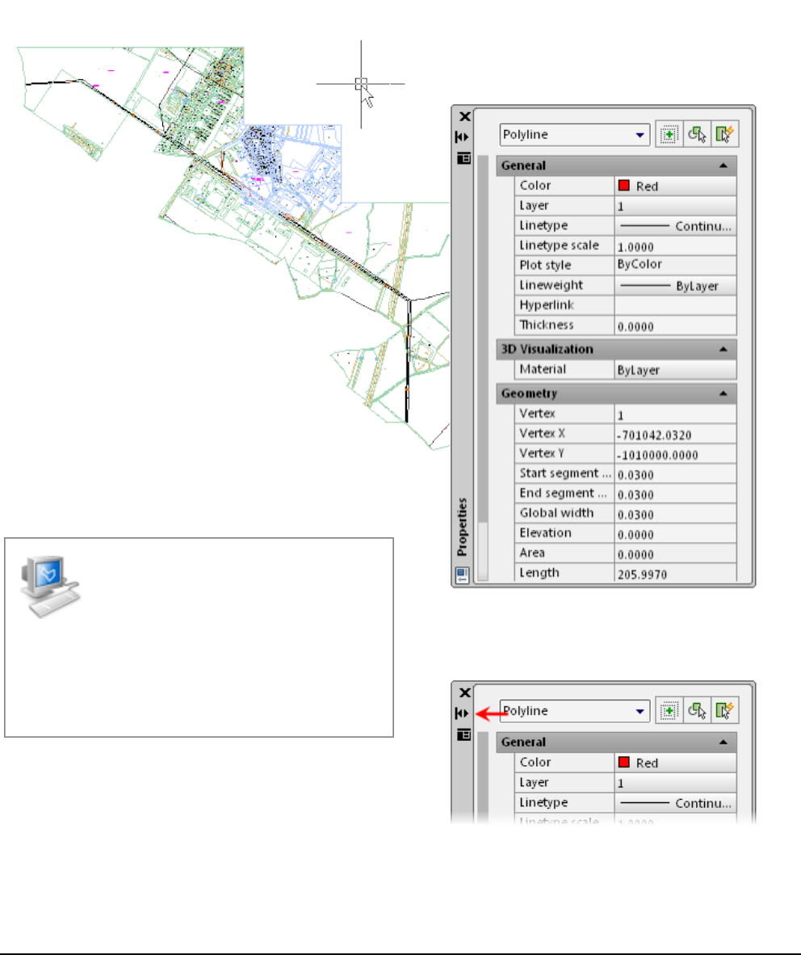Image resolution: width=801 pixels, height=955 pixels.
Task: Open the Linetype Continu... value in upper palette
Action: pyautogui.click(x=675, y=226)
